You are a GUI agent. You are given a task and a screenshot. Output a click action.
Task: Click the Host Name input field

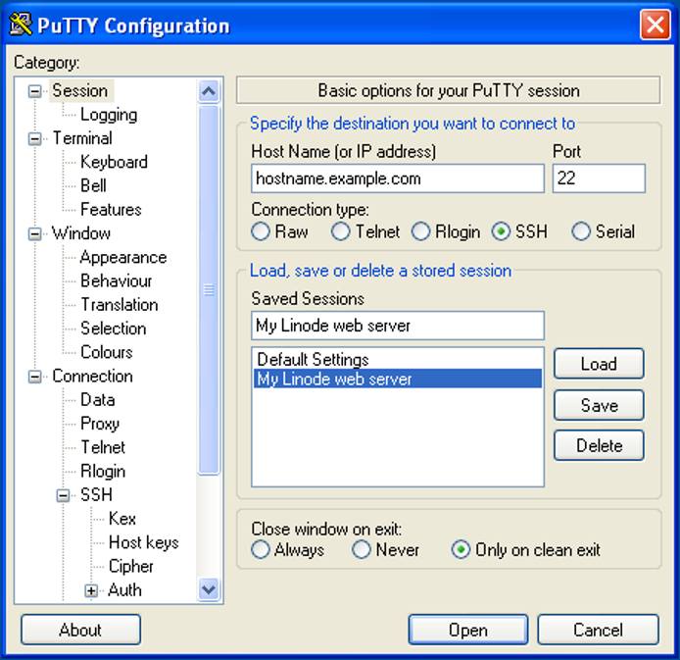pyautogui.click(x=397, y=178)
